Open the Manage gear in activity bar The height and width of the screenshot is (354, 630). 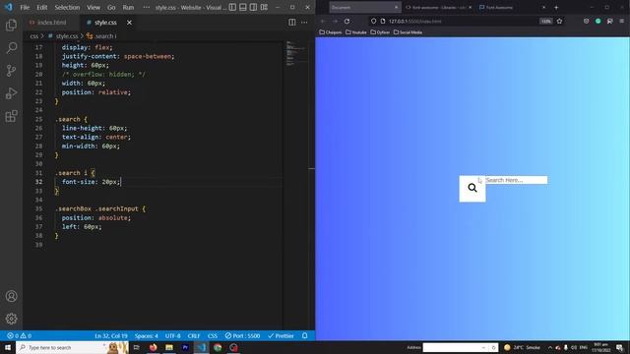pyautogui.click(x=11, y=319)
